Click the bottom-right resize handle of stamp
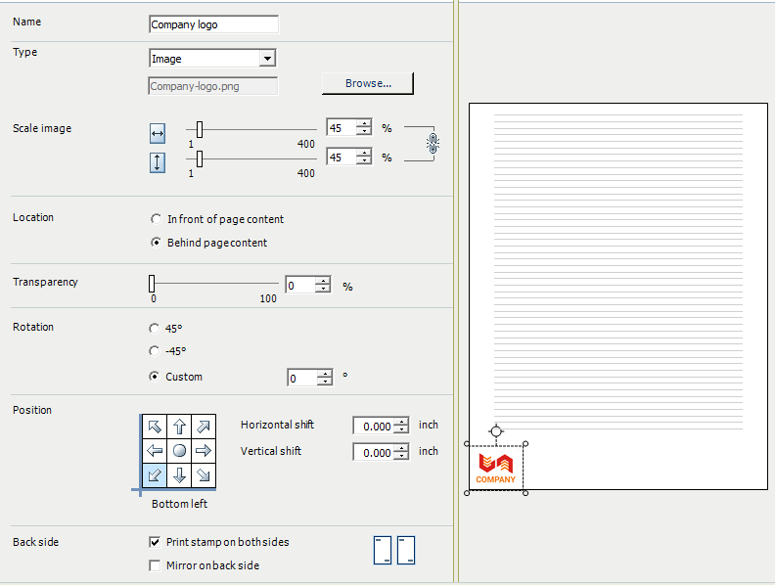The height and width of the screenshot is (585, 775). click(525, 493)
